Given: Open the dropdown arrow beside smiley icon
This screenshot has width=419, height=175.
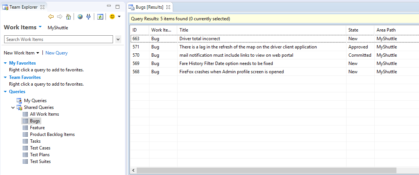Looking at the screenshot, I should click(119, 17).
